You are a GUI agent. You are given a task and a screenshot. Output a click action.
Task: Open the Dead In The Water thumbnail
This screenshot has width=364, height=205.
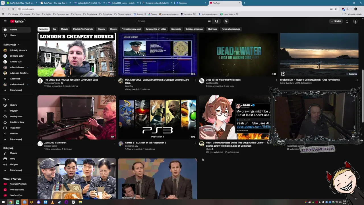pos(238,55)
